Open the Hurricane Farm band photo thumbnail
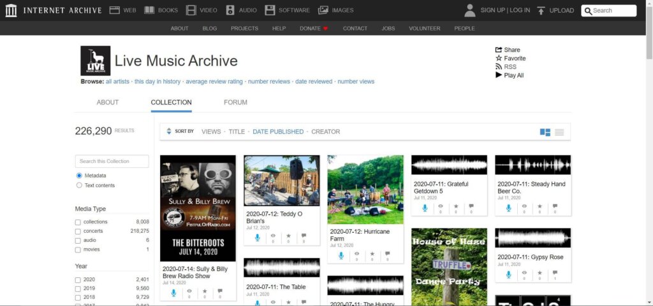The width and height of the screenshot is (653, 306). [365, 190]
